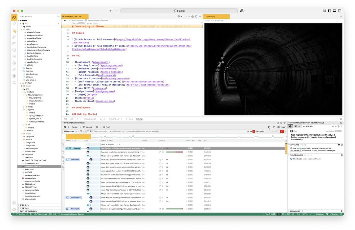355x230 pixels.
Task: Click the Copilot icon next to search bar
Action: tap(243, 11)
